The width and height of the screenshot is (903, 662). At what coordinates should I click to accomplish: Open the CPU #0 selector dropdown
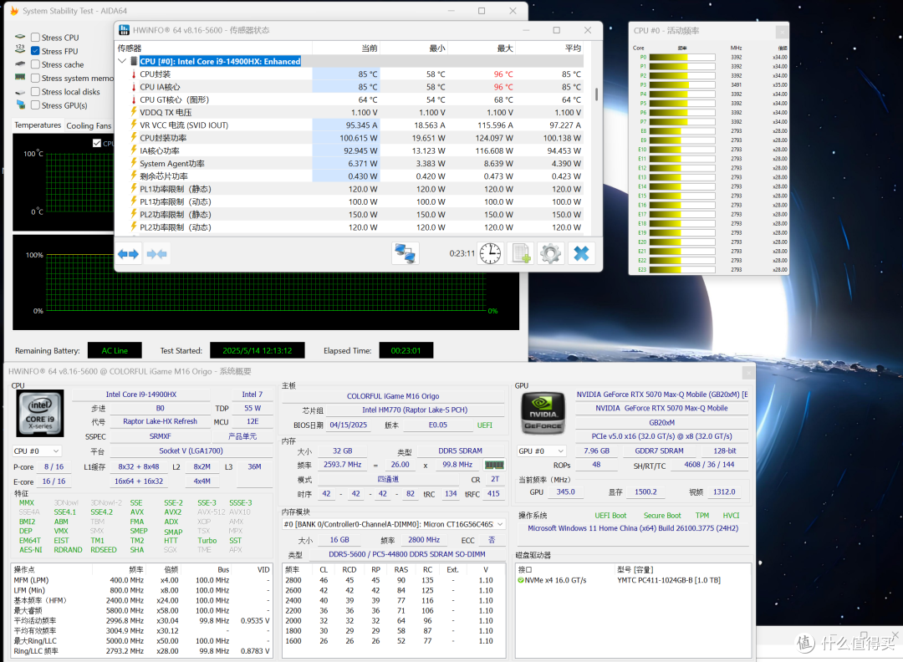(37, 451)
